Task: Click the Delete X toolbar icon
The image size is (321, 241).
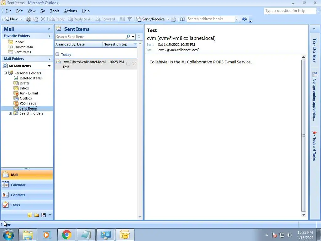Action: [x=43, y=19]
